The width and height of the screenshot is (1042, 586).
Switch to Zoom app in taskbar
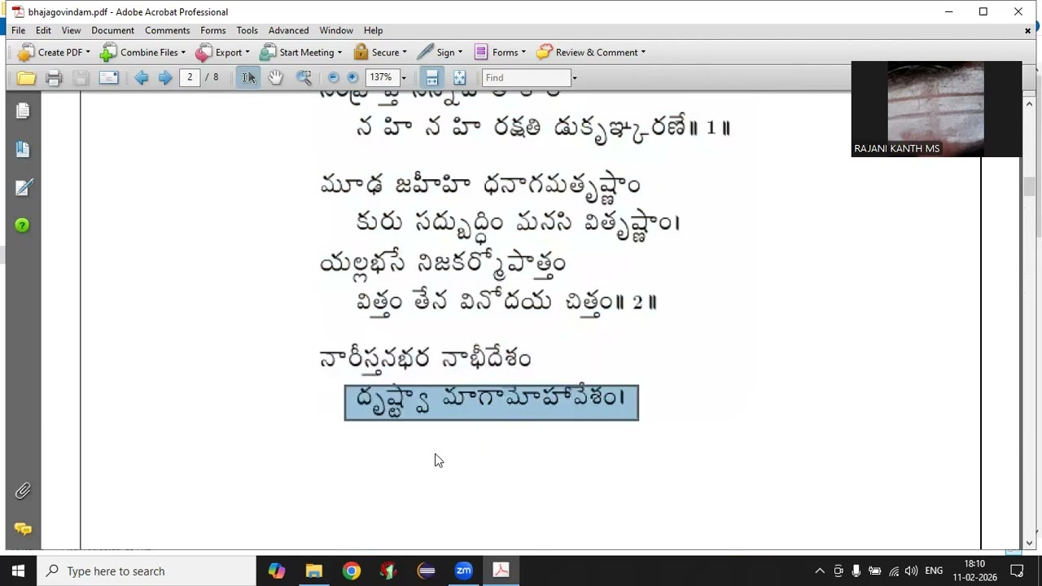[x=464, y=571]
